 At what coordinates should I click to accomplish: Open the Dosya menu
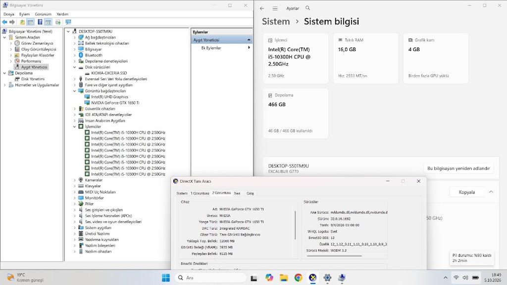click(x=9, y=14)
